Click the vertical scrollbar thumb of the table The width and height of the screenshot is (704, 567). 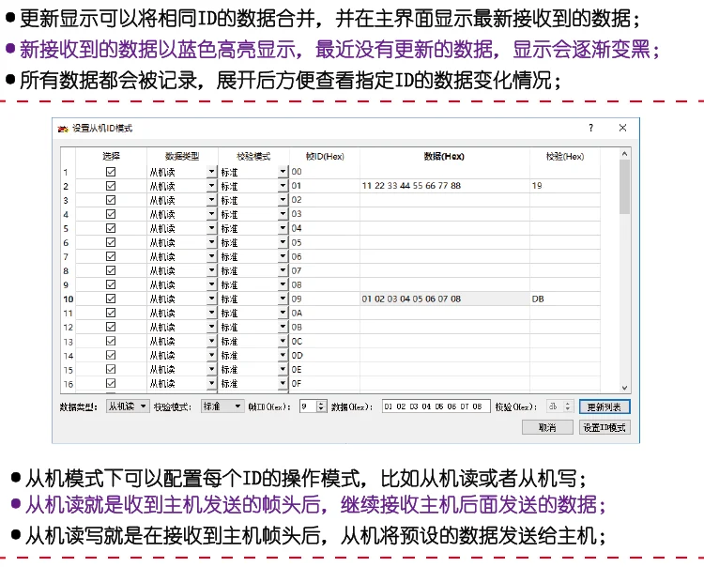(x=624, y=186)
